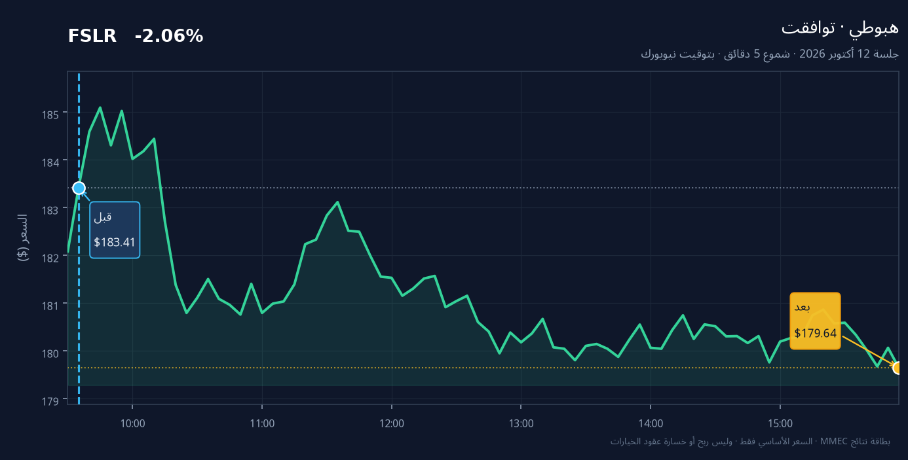Click the MMEC footer disclaimer text
Screen dimensions: 908x460
point(750,442)
